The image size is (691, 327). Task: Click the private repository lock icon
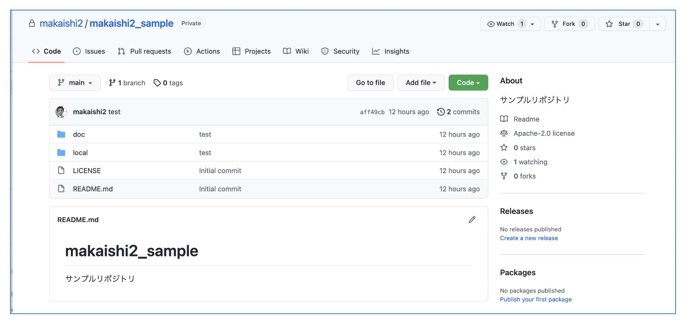[32, 24]
